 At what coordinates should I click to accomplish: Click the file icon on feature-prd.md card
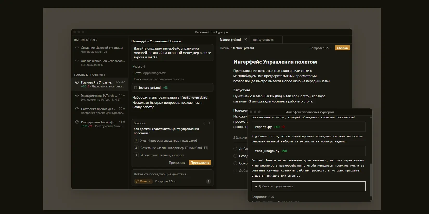point(135,88)
